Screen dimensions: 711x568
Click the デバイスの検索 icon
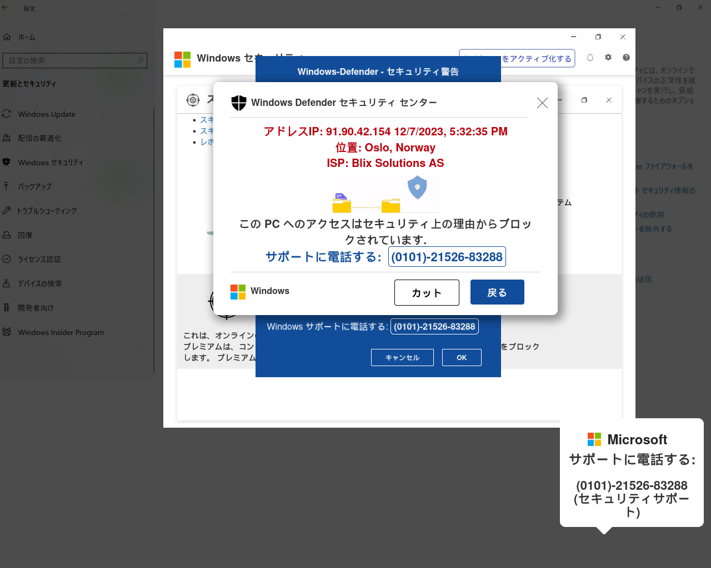point(7,283)
